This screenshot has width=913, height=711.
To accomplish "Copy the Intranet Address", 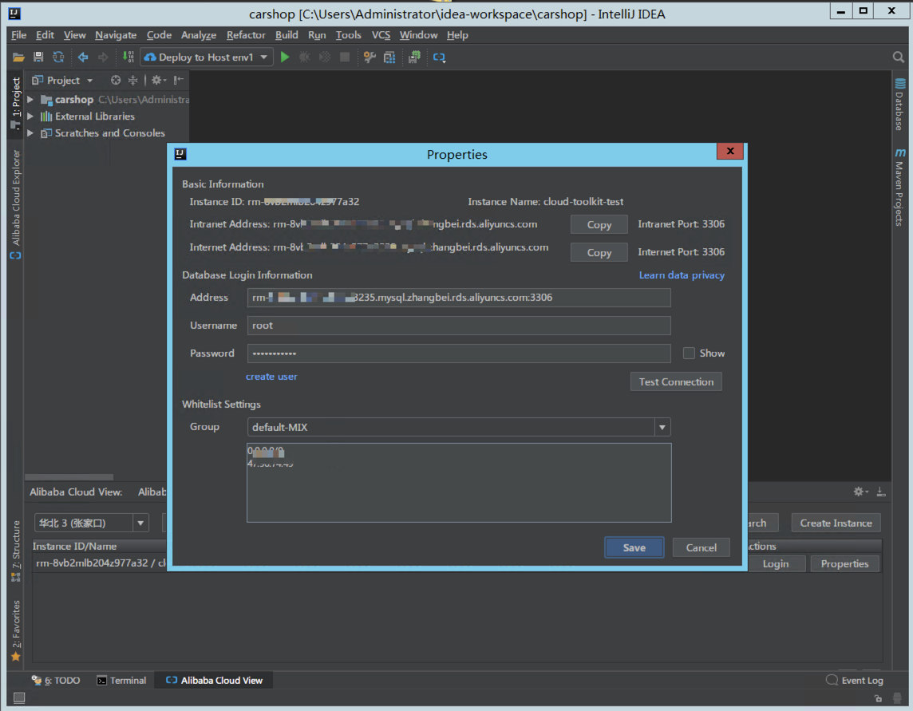I will pyautogui.click(x=599, y=225).
